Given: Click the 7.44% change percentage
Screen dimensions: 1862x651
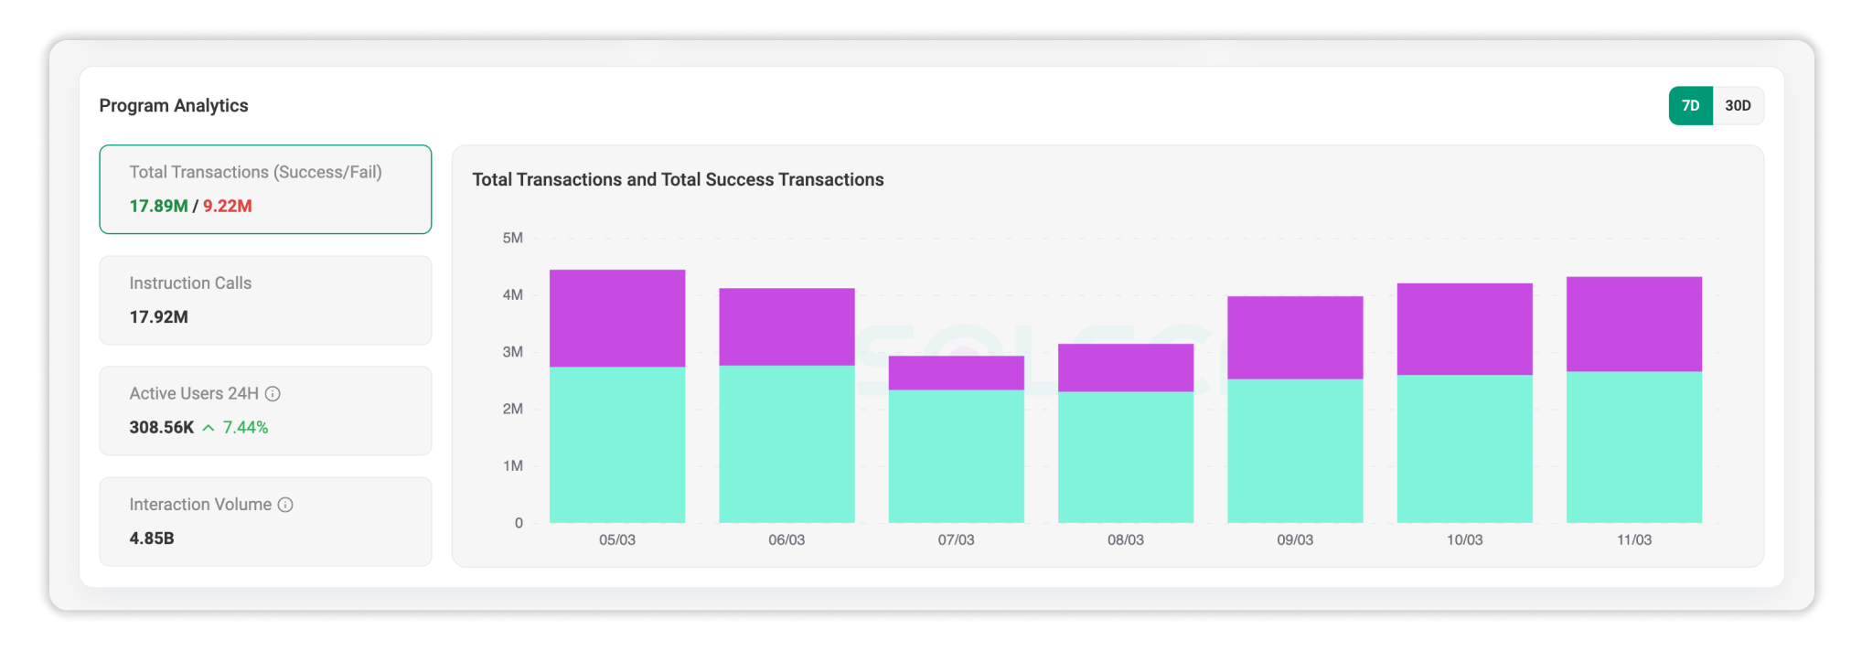Looking at the screenshot, I should [x=246, y=428].
